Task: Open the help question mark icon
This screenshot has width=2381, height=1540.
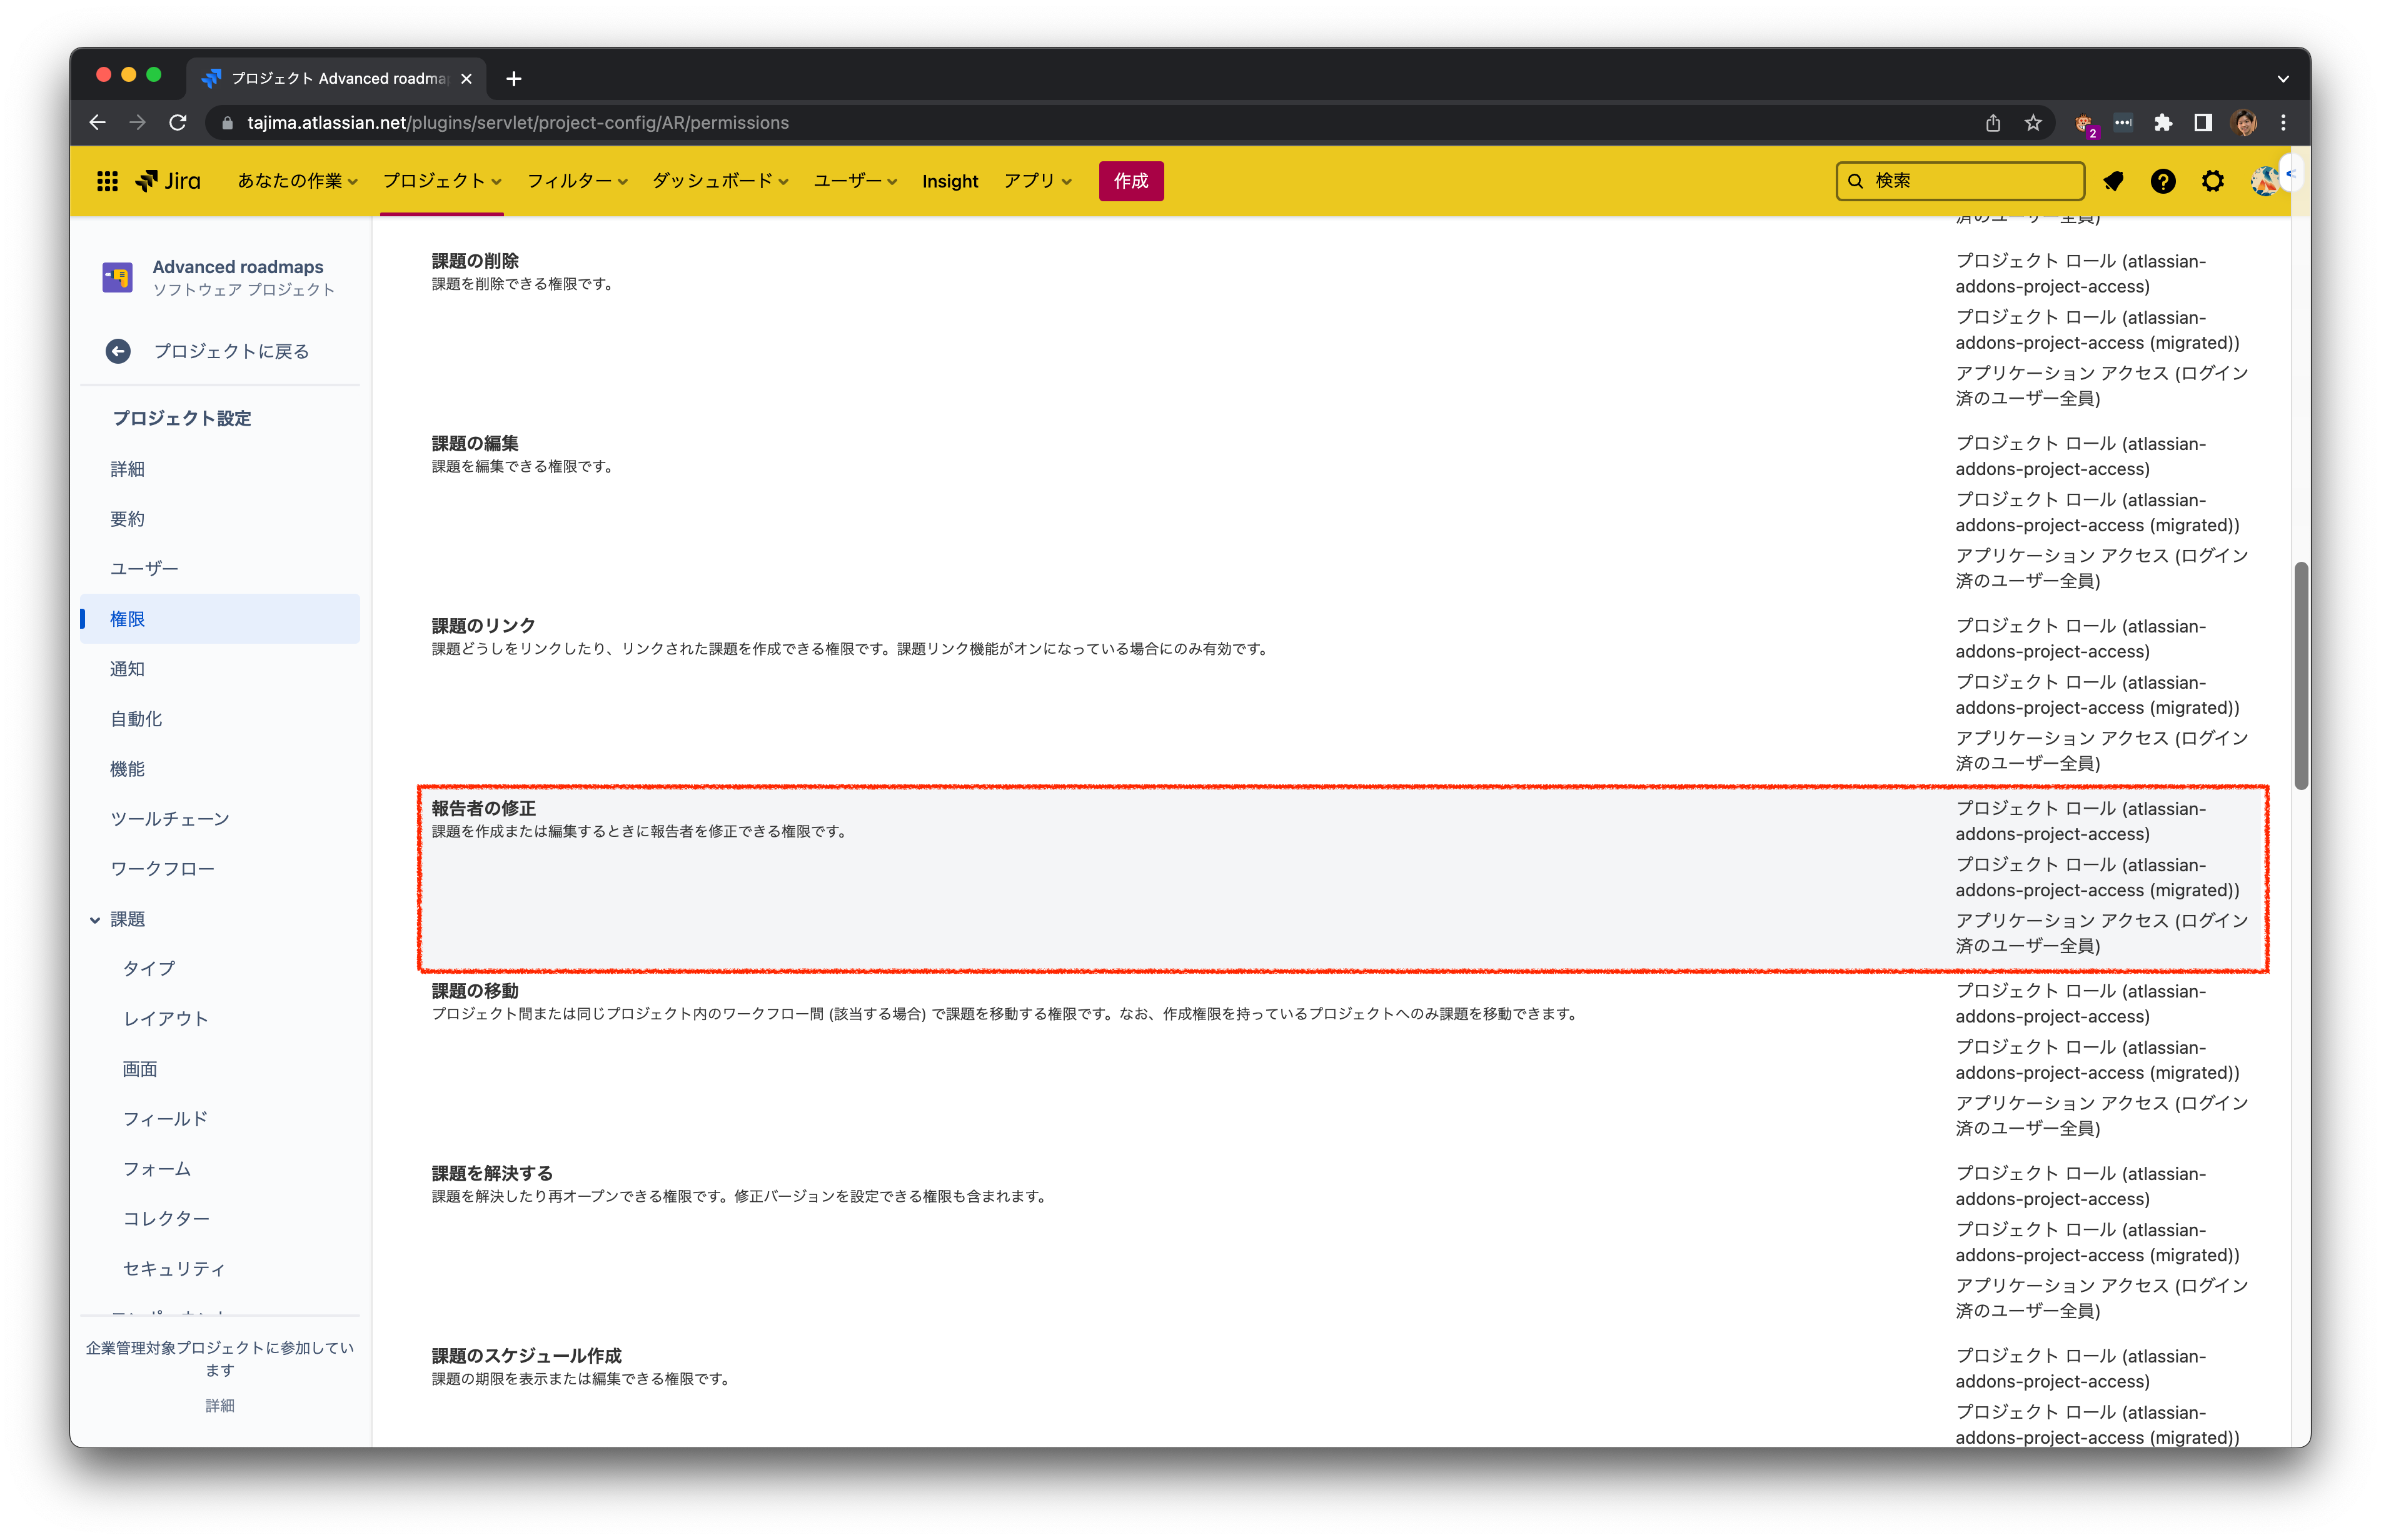Action: (x=2163, y=181)
